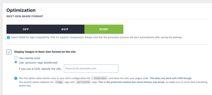This screenshot has width=212, height=95.
Task: Click the Display images in Next-Gen format label
Action: tap(45, 52)
